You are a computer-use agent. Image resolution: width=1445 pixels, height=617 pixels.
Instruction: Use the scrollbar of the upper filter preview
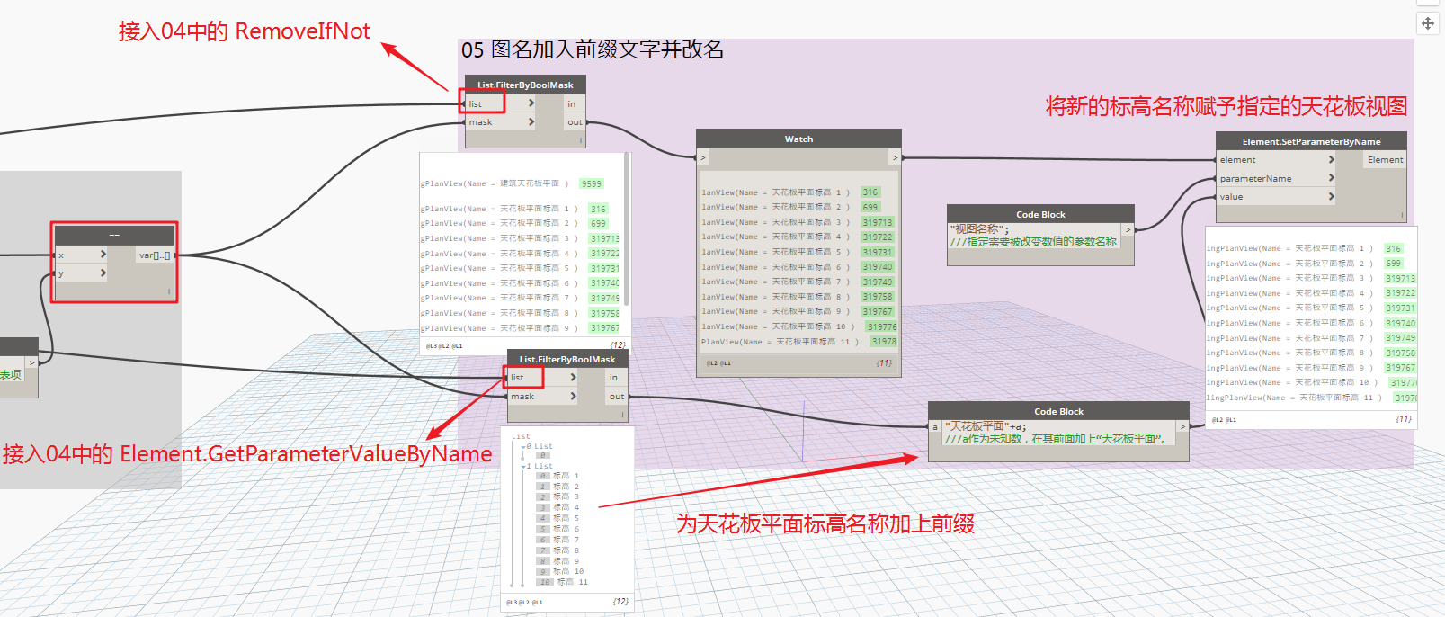coord(627,229)
